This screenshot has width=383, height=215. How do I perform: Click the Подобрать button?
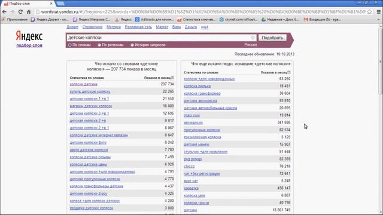272,38
